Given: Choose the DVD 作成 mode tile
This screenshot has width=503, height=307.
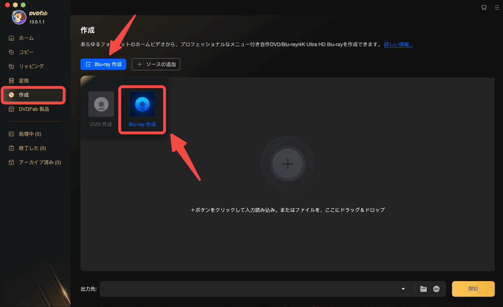Looking at the screenshot, I should (101, 110).
